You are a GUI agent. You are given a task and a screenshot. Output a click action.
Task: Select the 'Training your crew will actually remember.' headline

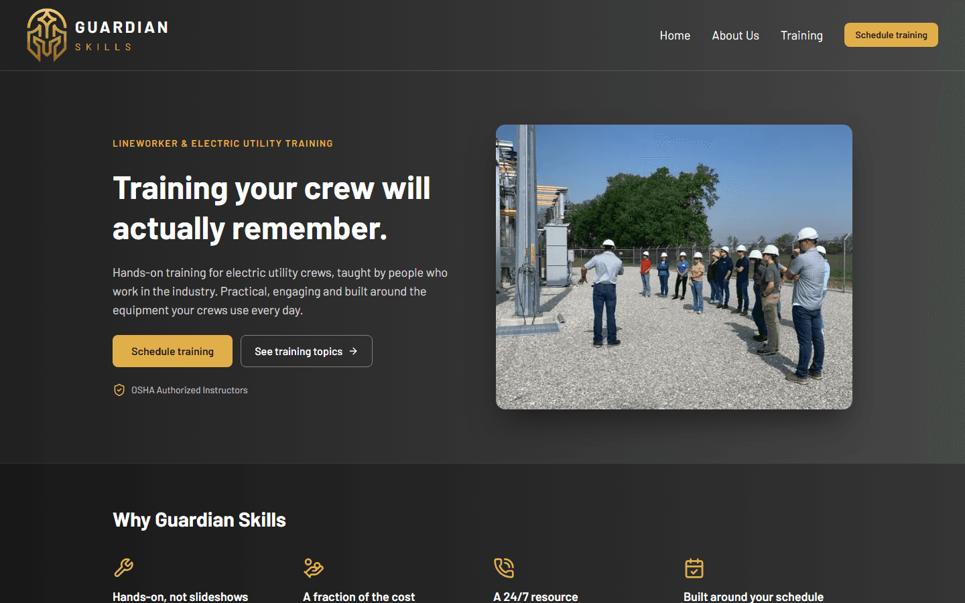[271, 208]
